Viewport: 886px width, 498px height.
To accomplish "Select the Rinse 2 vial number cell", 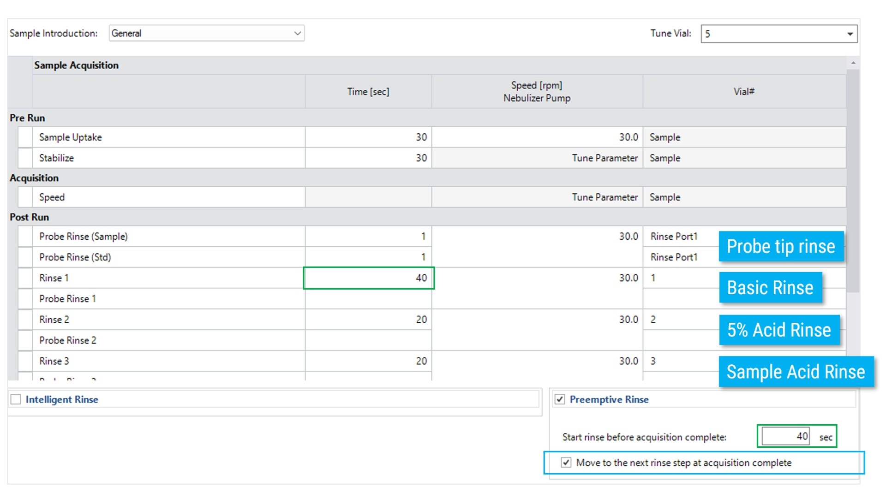I will tap(681, 320).
